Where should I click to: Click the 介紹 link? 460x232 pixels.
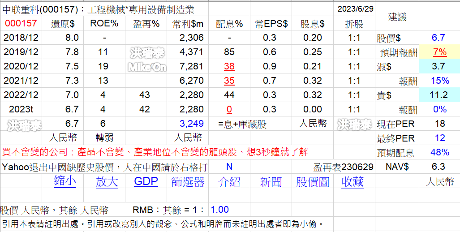229,182
